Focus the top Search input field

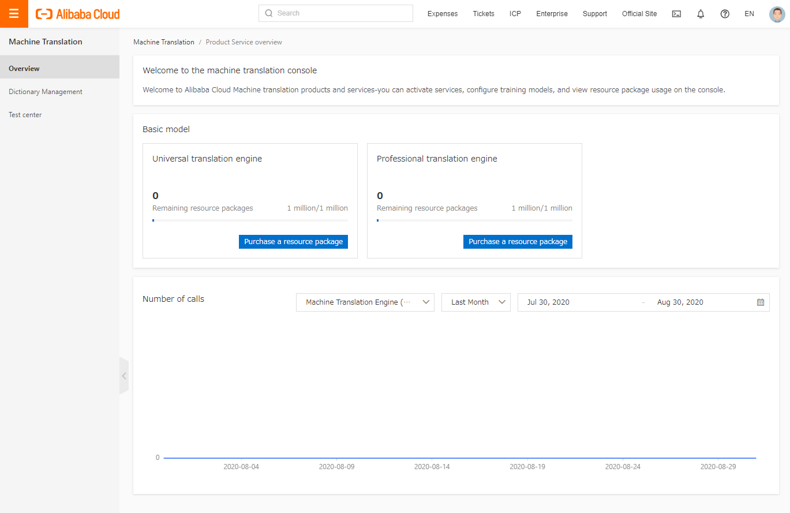click(340, 13)
